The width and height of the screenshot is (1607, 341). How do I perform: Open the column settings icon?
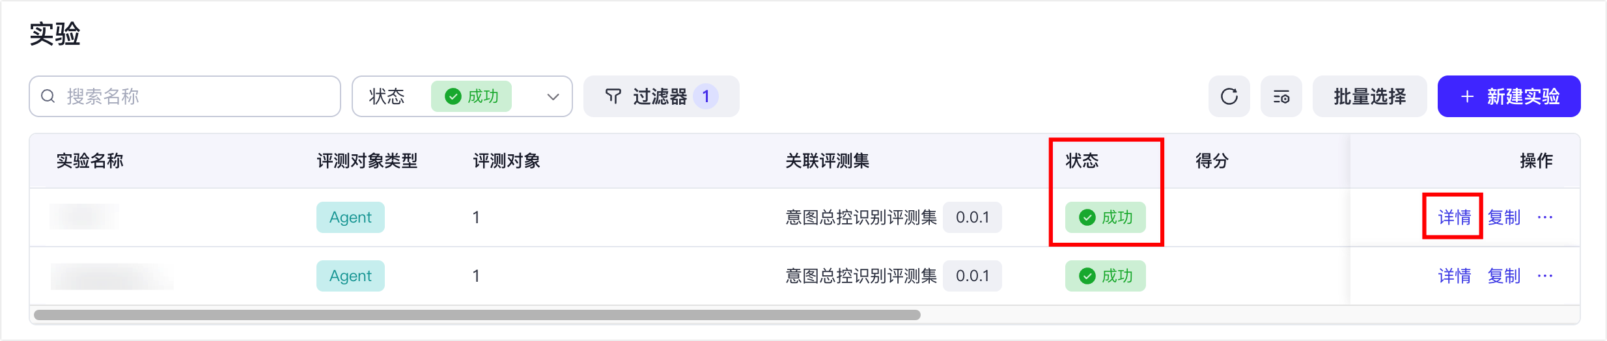(x=1281, y=96)
